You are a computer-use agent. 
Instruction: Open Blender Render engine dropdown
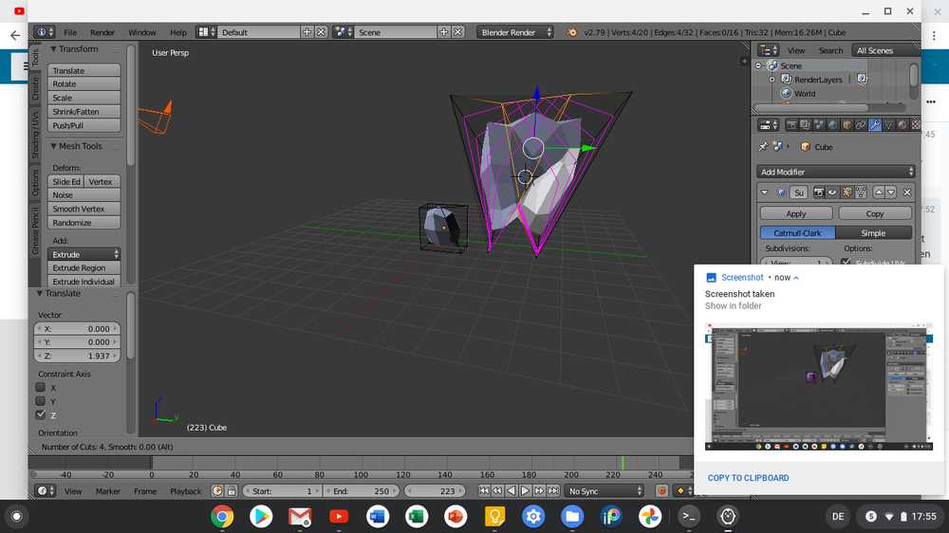tap(515, 32)
